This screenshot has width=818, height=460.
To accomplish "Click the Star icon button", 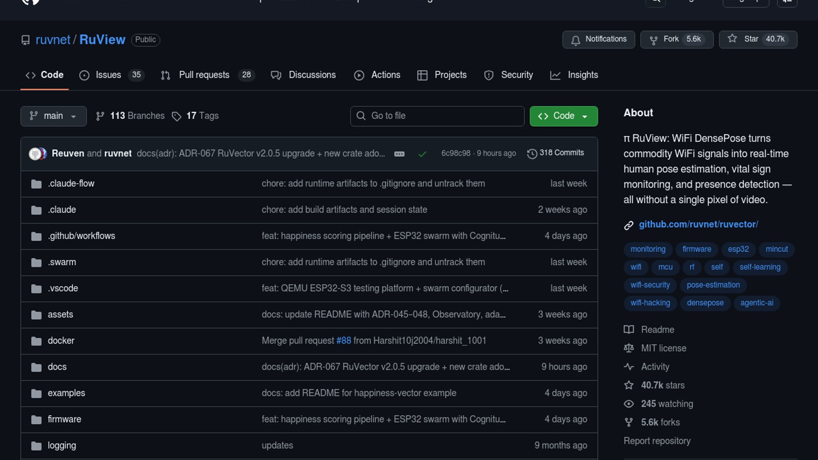I will tap(732, 39).
